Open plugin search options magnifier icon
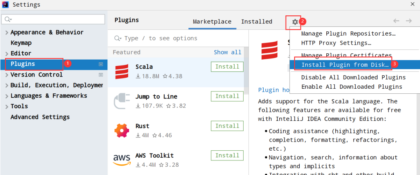Screen dimensions: 420x175 tap(118, 38)
